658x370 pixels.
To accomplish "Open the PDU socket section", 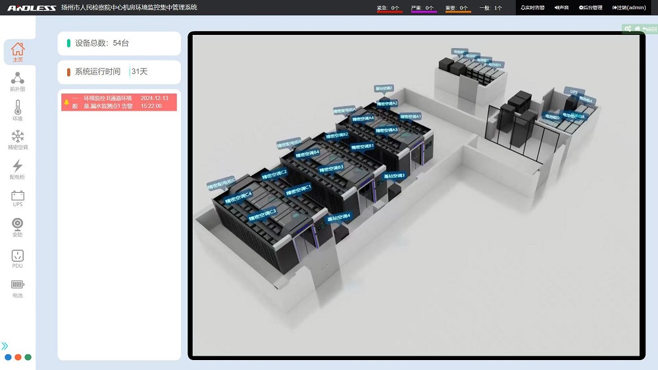I will coord(18,258).
